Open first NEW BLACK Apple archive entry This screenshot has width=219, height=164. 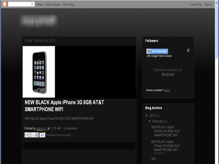[x=166, y=131]
